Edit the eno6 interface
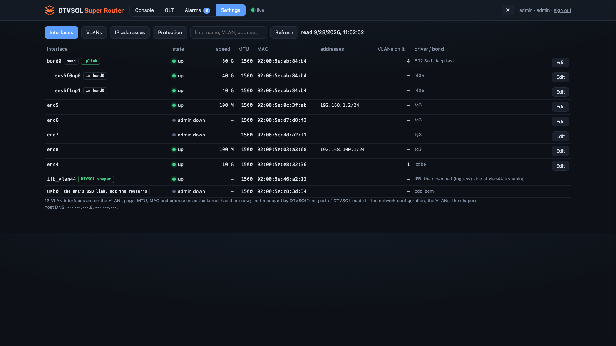616x346 pixels. (x=561, y=122)
